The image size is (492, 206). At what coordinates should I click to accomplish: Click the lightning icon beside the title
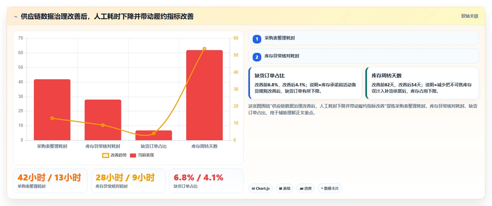pyautogui.click(x=16, y=16)
